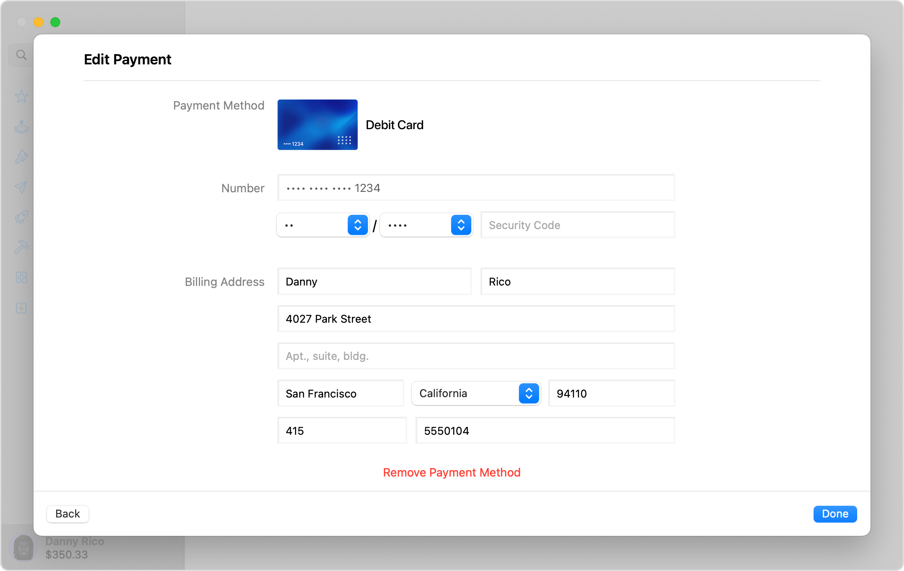This screenshot has width=904, height=571.
Task: Select the first name Danny field
Action: click(375, 282)
